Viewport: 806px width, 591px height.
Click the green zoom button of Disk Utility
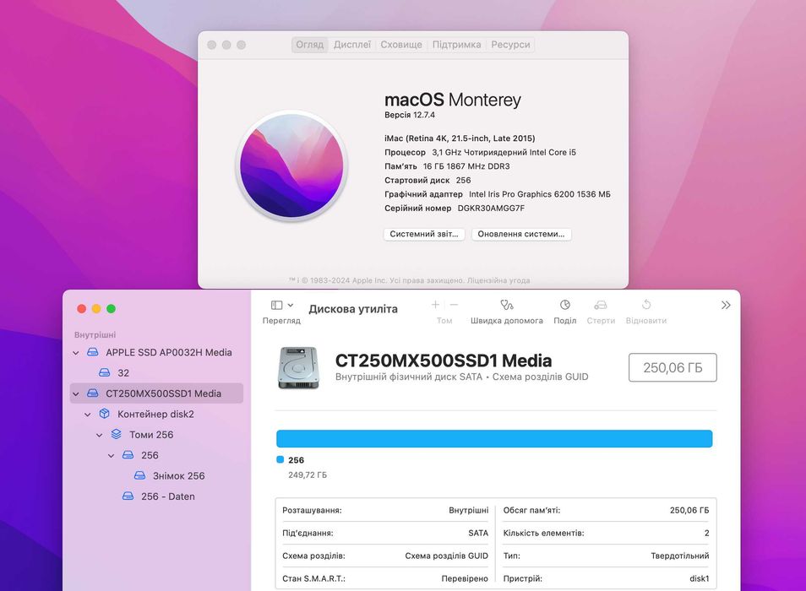click(x=111, y=309)
